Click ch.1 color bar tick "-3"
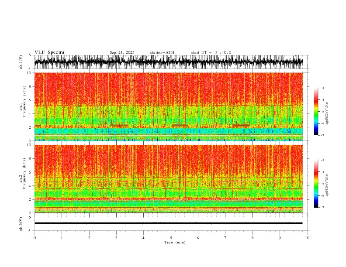The height and width of the screenshot is (267, 346). point(322,88)
